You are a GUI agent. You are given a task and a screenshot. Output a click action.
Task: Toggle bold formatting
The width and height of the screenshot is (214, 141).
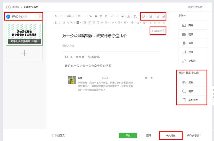point(55,23)
